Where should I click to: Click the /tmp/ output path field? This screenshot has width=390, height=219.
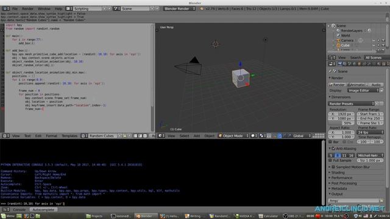[353, 201]
